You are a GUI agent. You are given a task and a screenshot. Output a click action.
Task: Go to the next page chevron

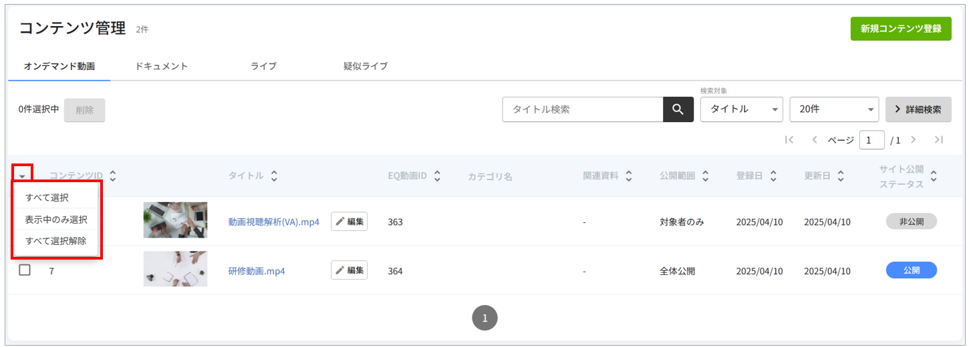pyautogui.click(x=914, y=139)
